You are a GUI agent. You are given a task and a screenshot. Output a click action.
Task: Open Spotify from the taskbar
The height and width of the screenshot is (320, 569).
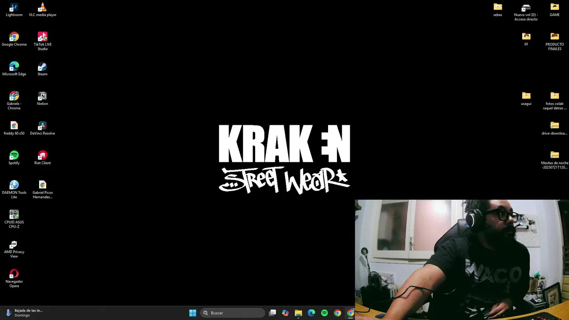(325, 313)
